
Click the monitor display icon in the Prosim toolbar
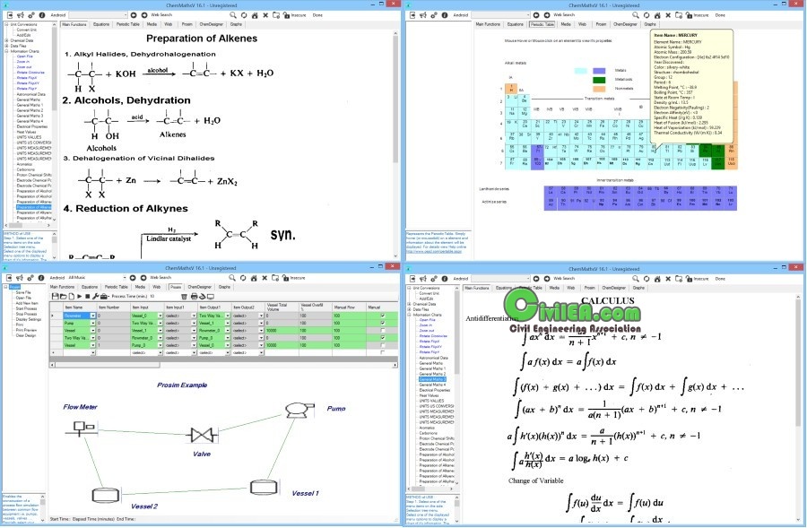coord(211,297)
